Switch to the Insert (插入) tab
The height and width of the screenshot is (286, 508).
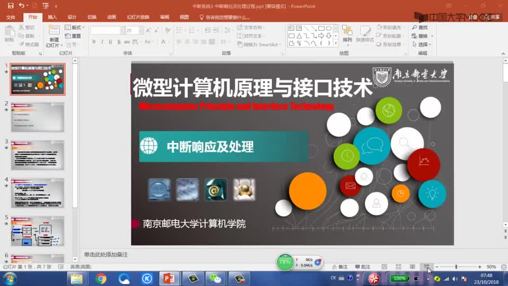[x=52, y=17]
